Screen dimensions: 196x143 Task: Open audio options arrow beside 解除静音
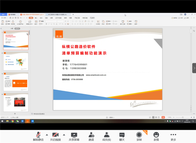(47, 135)
